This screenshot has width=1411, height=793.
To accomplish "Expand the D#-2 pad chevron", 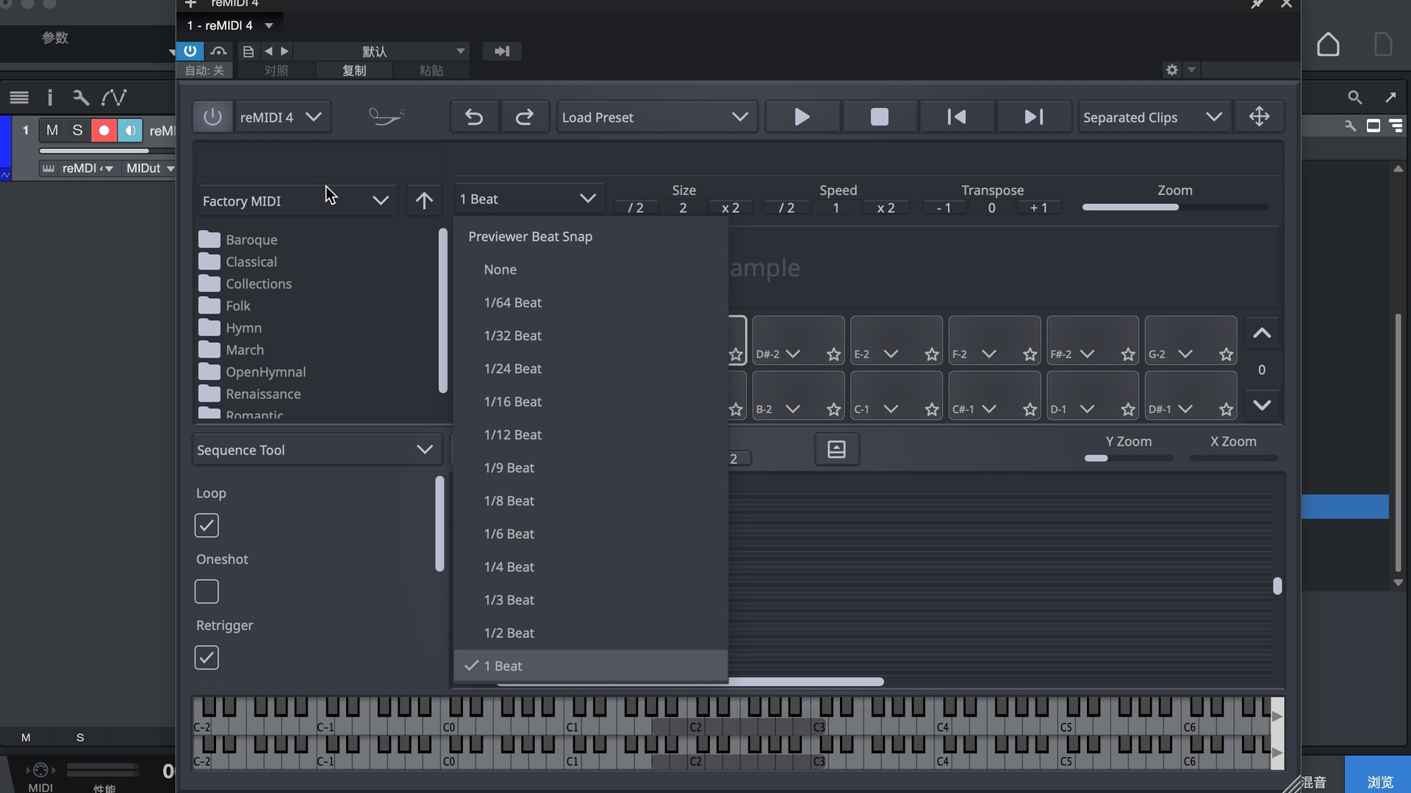I will [793, 354].
